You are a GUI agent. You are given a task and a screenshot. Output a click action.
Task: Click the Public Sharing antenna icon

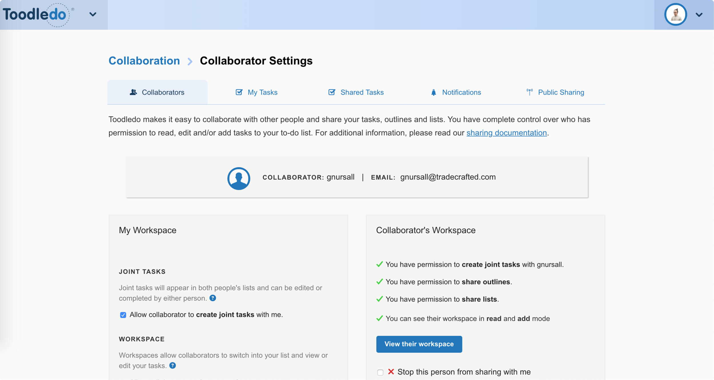point(530,92)
